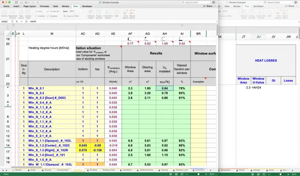Viewport: 300px width, 176px height.
Task: Confirm the formula with the green checkmark
Action: pos(21,21)
